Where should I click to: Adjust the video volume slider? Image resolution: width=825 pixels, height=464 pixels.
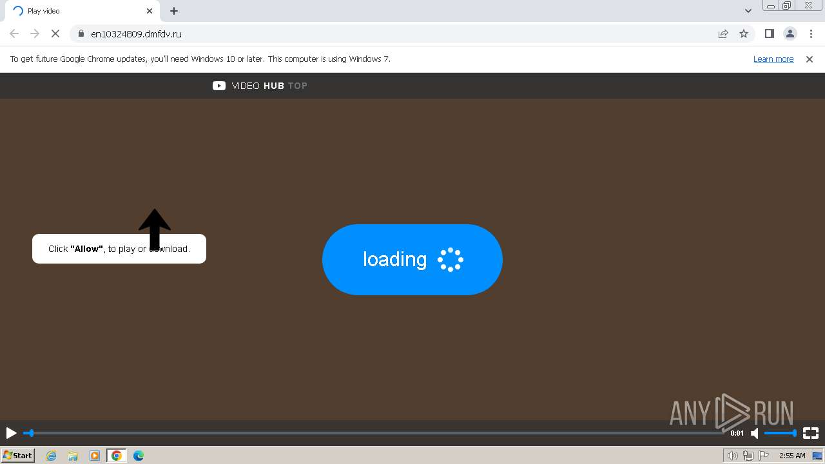[x=781, y=433]
